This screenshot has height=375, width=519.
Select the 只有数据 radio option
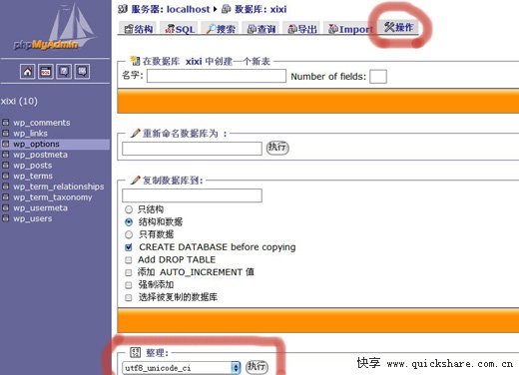pos(129,234)
